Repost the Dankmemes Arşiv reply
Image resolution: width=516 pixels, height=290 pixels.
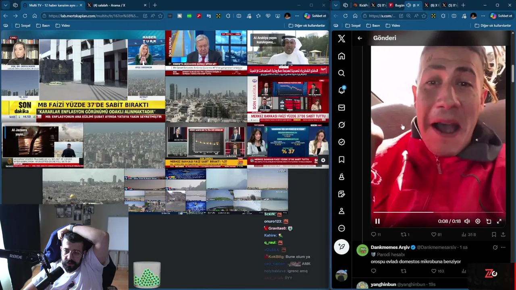pos(404,271)
